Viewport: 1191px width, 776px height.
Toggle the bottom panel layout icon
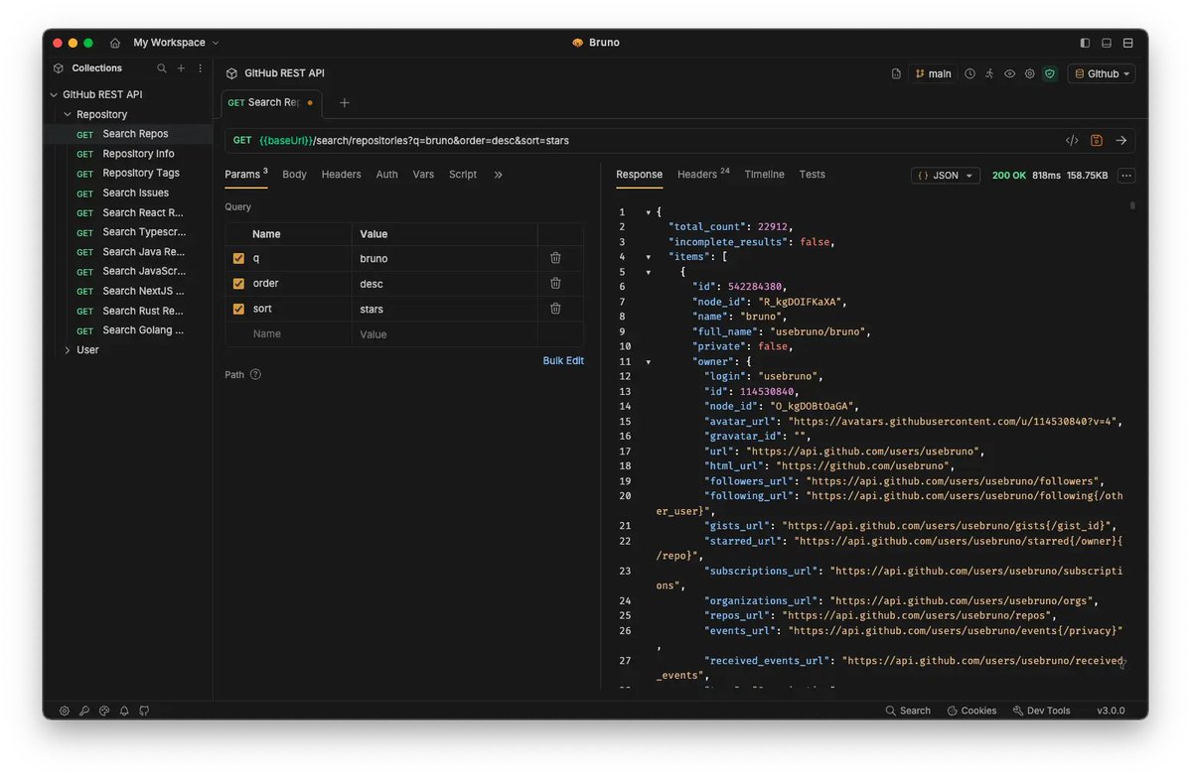(x=1106, y=43)
